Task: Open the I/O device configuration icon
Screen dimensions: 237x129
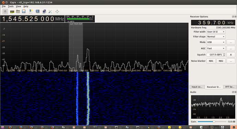Action: (x=12, y=11)
